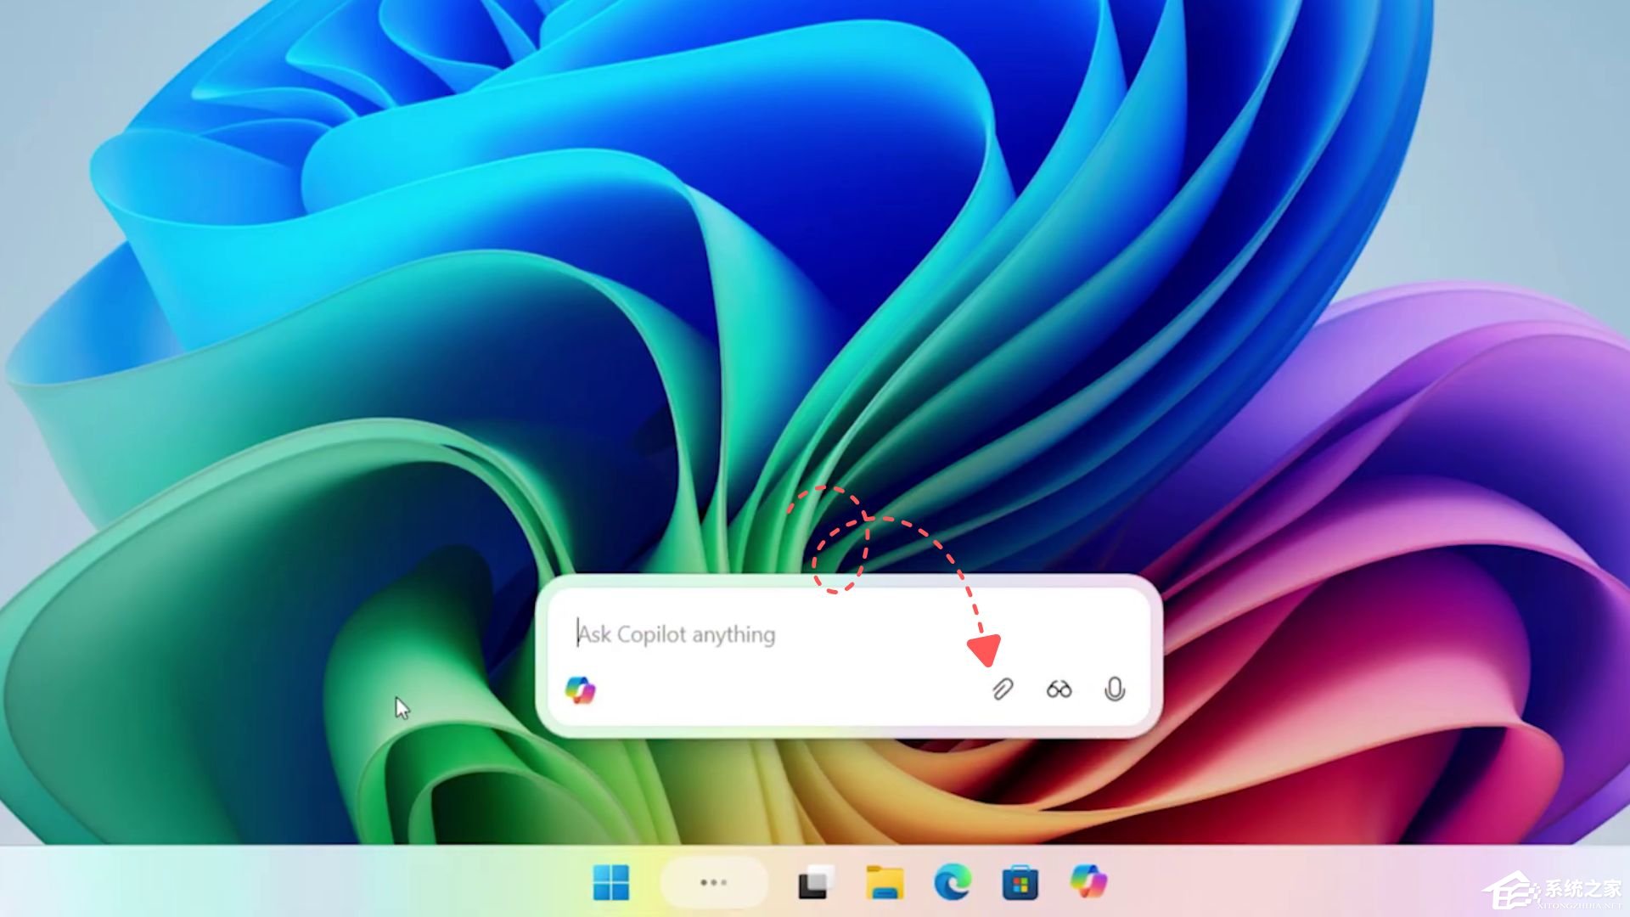
Task: Expand the taskbar search pill with ellipsis
Action: pos(714,882)
